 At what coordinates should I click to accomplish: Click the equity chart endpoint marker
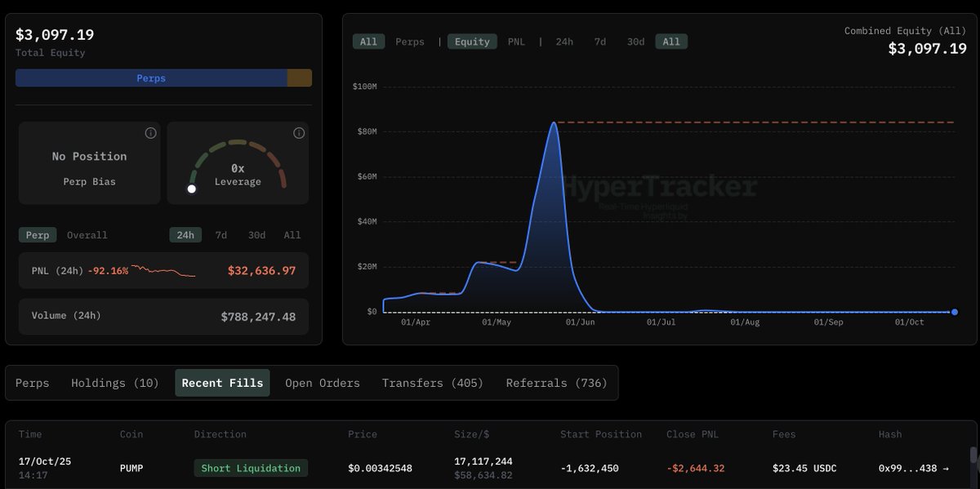point(955,312)
